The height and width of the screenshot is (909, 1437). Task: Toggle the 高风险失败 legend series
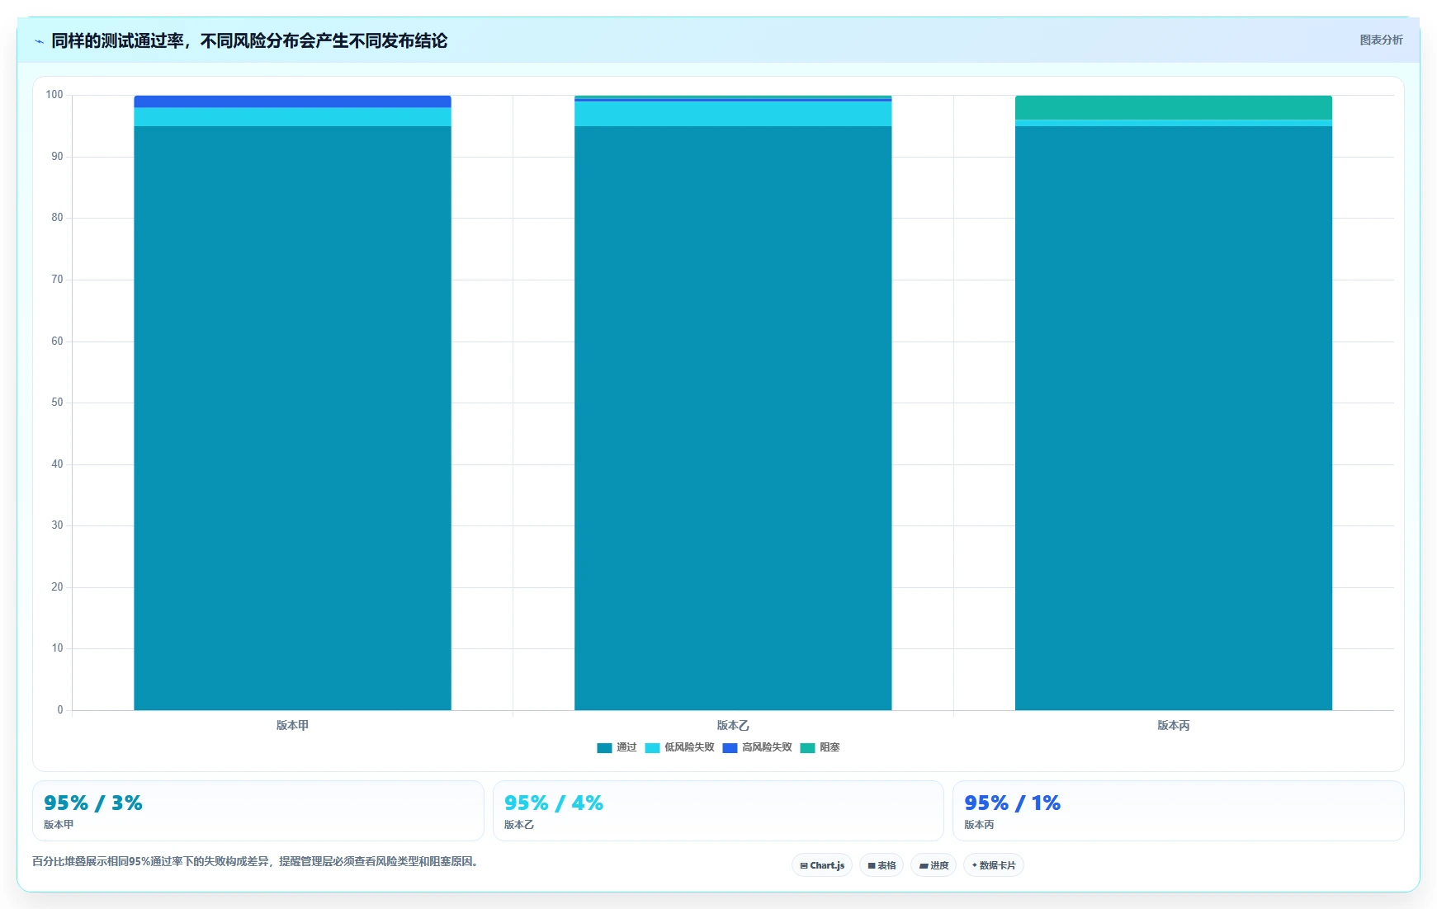click(757, 747)
